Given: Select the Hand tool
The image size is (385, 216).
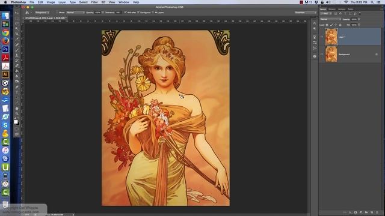Looking at the screenshot, I should (17, 108).
